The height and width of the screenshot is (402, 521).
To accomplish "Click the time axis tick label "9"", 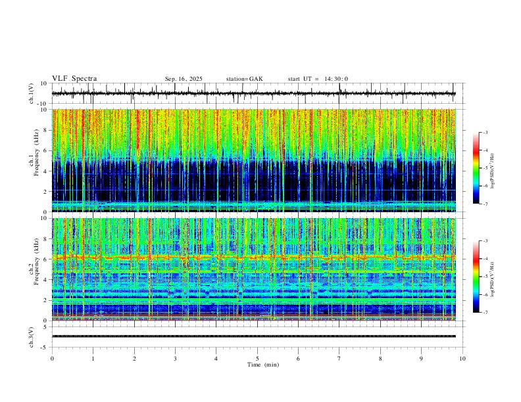I will pyautogui.click(x=421, y=359).
